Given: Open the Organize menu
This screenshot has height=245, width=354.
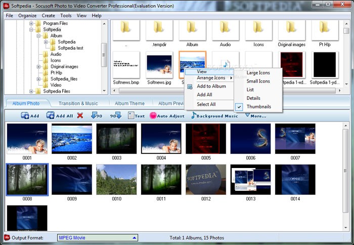Looking at the screenshot, I should pos(27,16).
